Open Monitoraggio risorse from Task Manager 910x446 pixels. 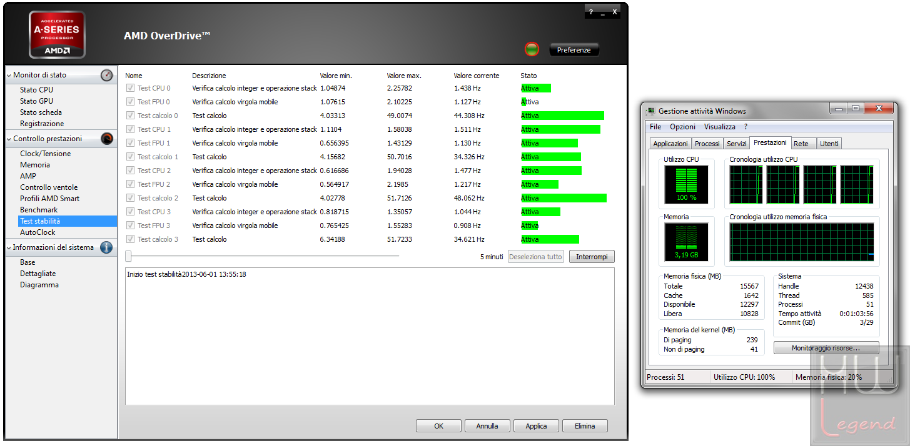(x=826, y=348)
